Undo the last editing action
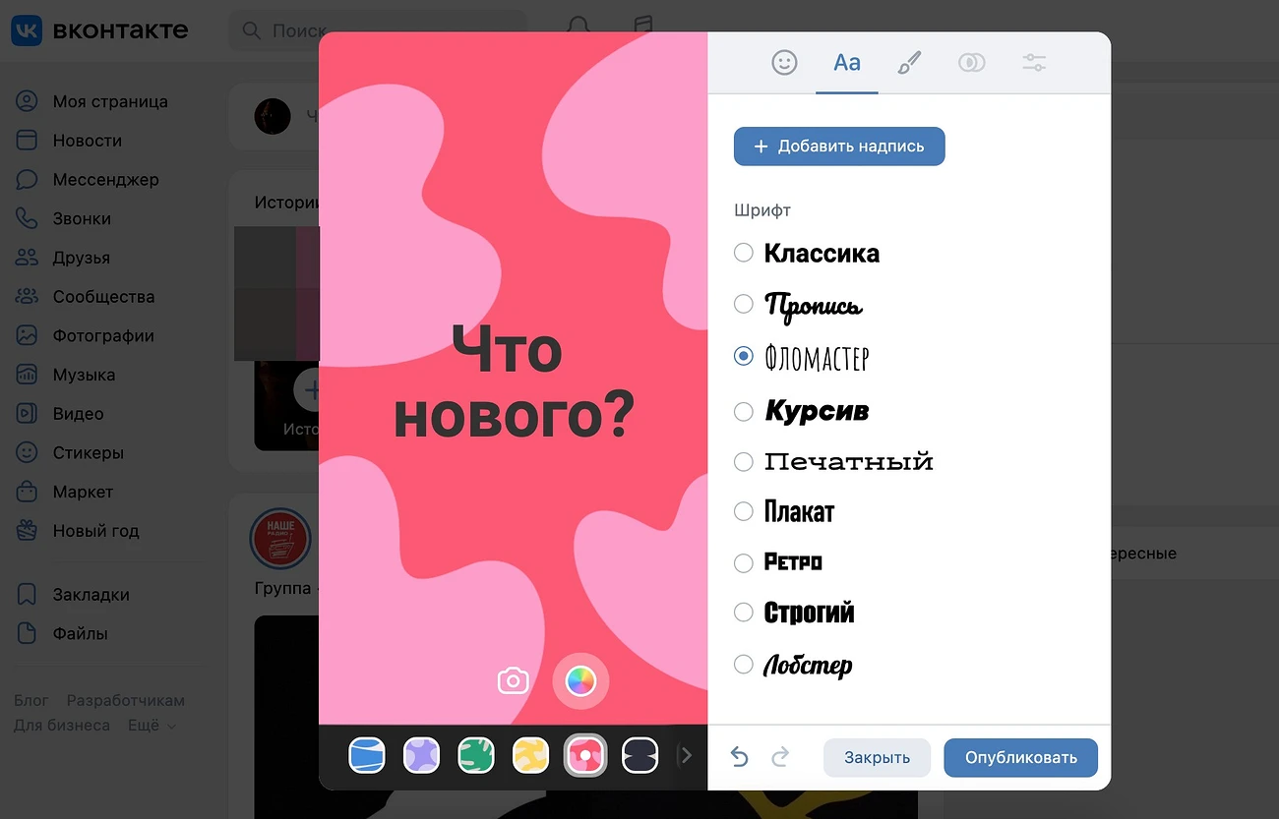 [740, 757]
